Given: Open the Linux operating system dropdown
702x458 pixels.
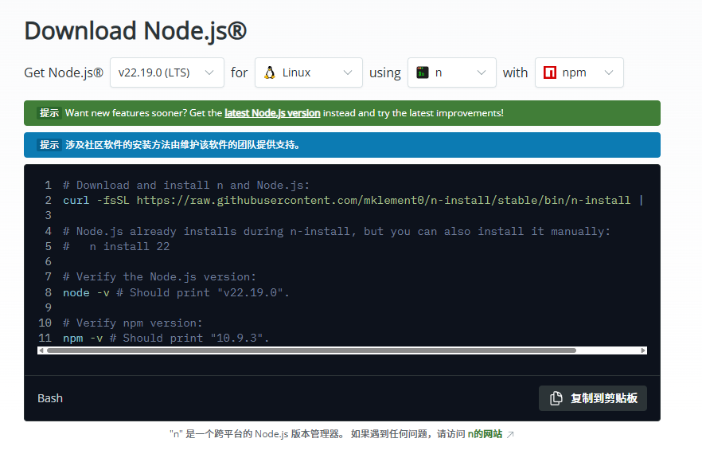Looking at the screenshot, I should tap(309, 72).
